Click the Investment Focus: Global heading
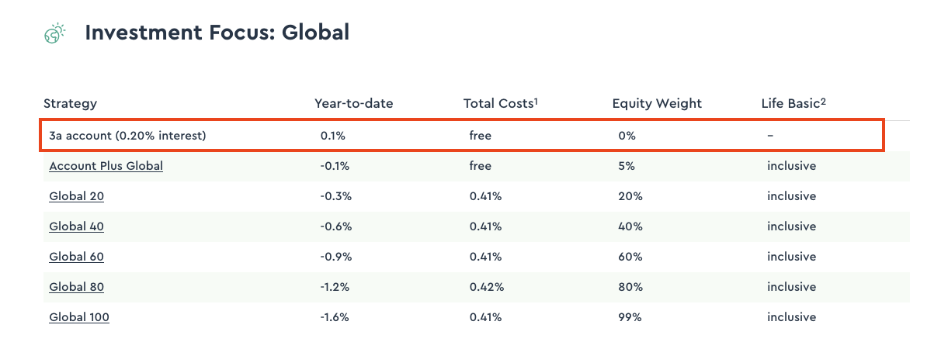Image resolution: width=948 pixels, height=349 pixels. [x=217, y=33]
